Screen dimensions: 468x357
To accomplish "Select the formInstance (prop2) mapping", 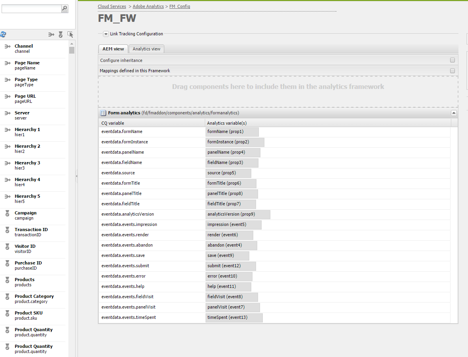I will pos(235,142).
